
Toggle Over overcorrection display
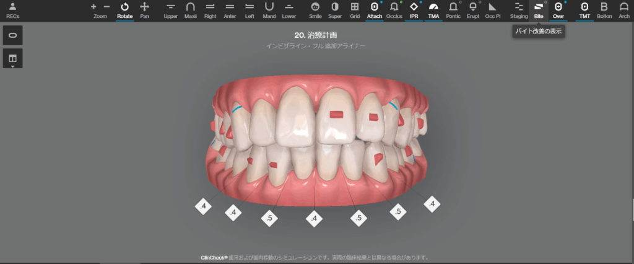[x=558, y=11]
